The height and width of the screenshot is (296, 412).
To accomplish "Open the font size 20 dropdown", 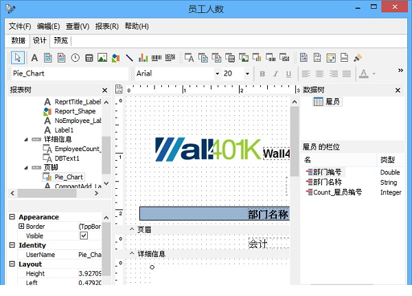I will click(247, 73).
